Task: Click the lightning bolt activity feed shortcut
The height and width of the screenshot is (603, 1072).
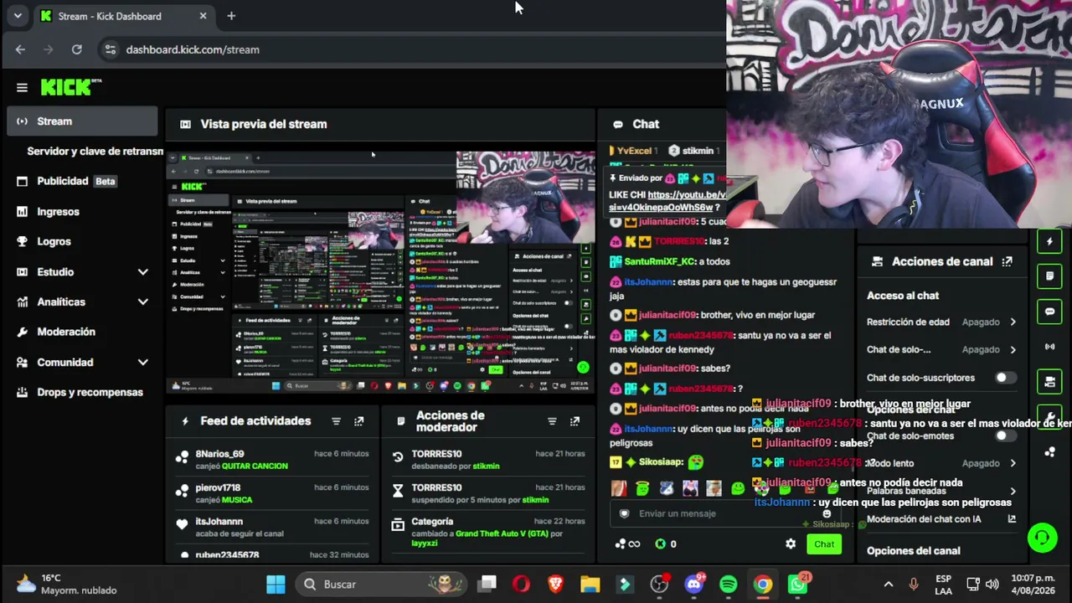Action: pyautogui.click(x=1049, y=242)
